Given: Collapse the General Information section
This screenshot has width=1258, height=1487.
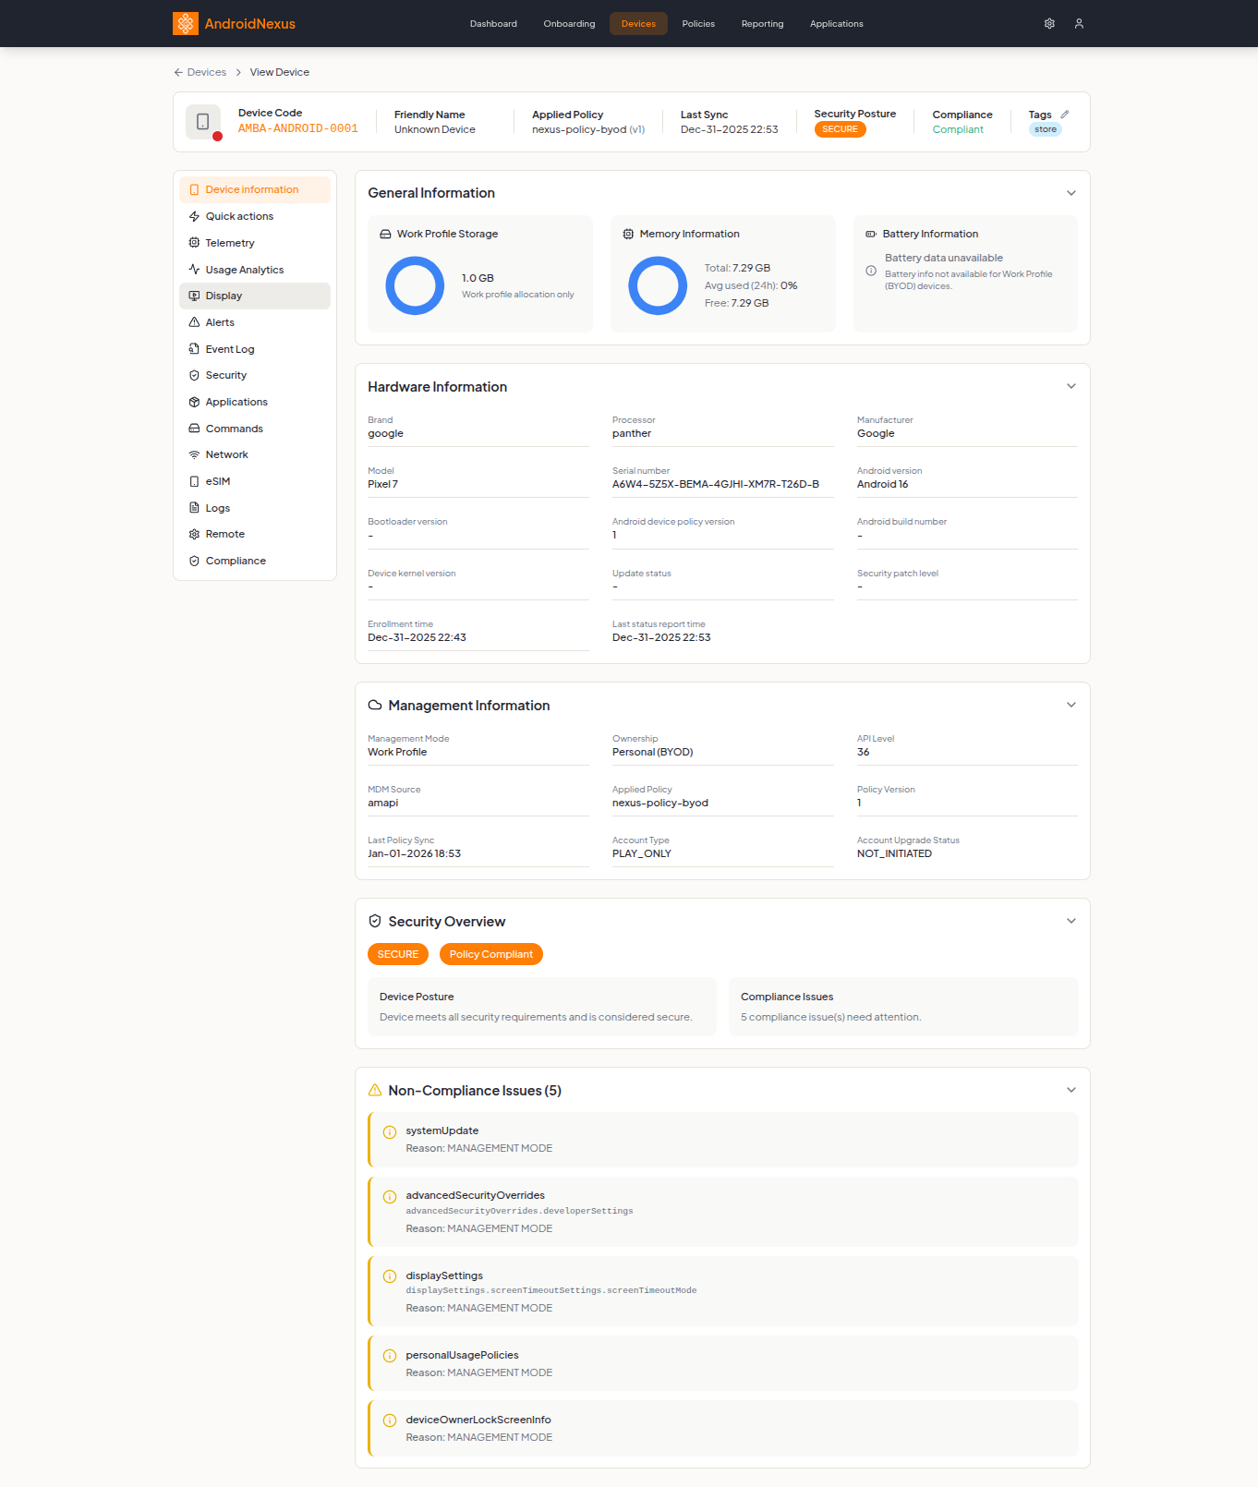Looking at the screenshot, I should pyautogui.click(x=1071, y=193).
